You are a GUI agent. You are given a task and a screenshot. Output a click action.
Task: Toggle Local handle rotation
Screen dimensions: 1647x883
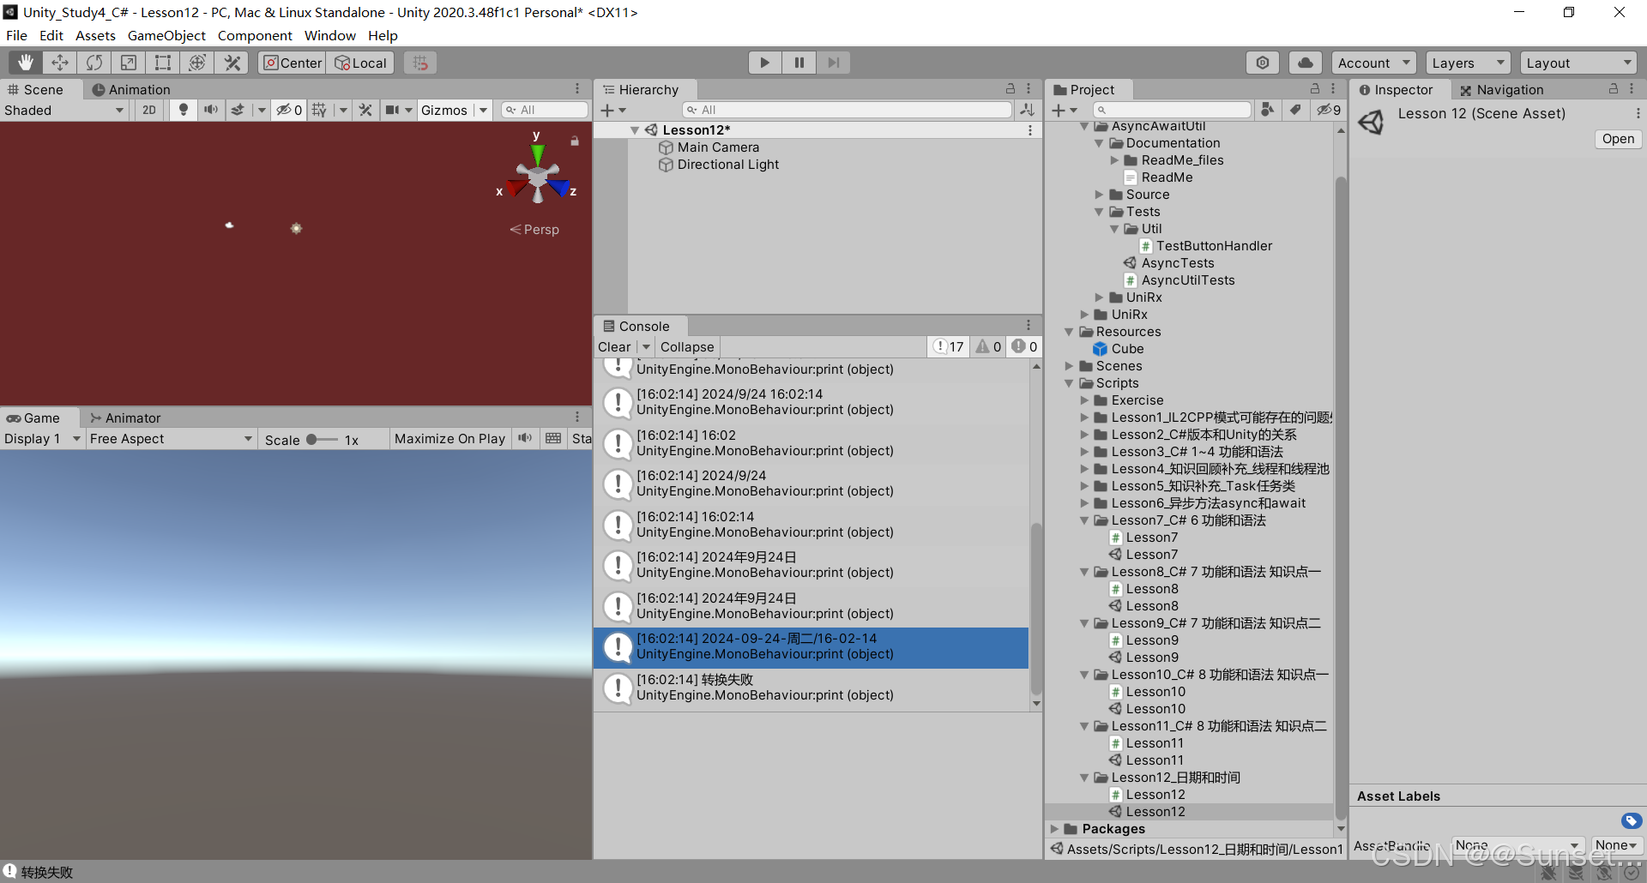[x=360, y=63]
